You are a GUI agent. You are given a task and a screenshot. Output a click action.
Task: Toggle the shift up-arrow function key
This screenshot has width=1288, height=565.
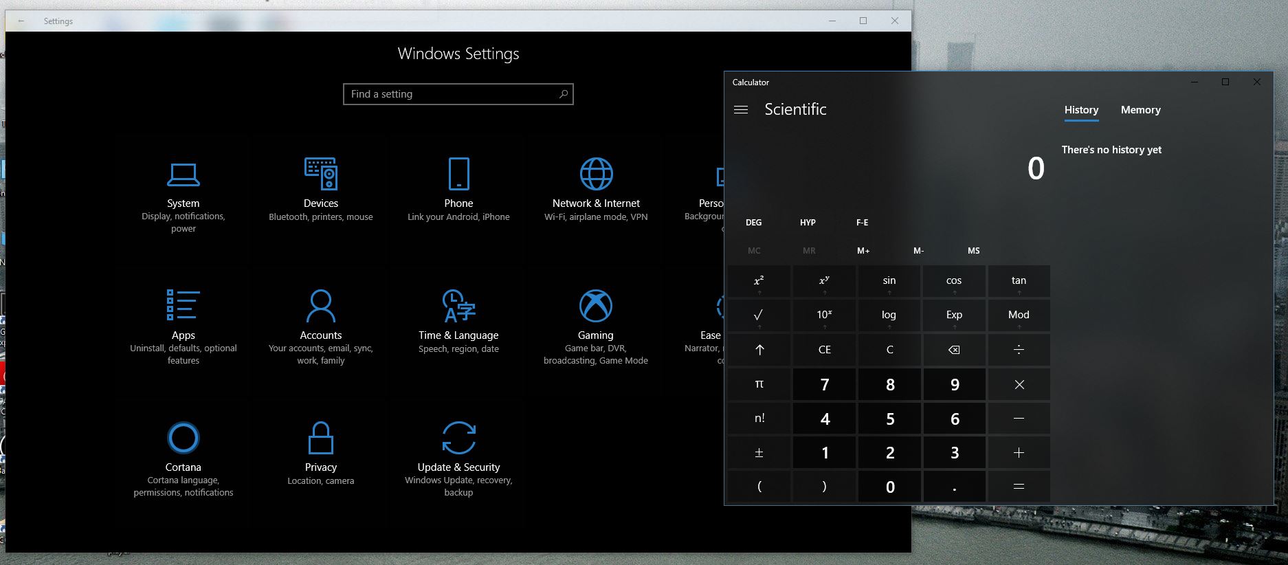(759, 350)
